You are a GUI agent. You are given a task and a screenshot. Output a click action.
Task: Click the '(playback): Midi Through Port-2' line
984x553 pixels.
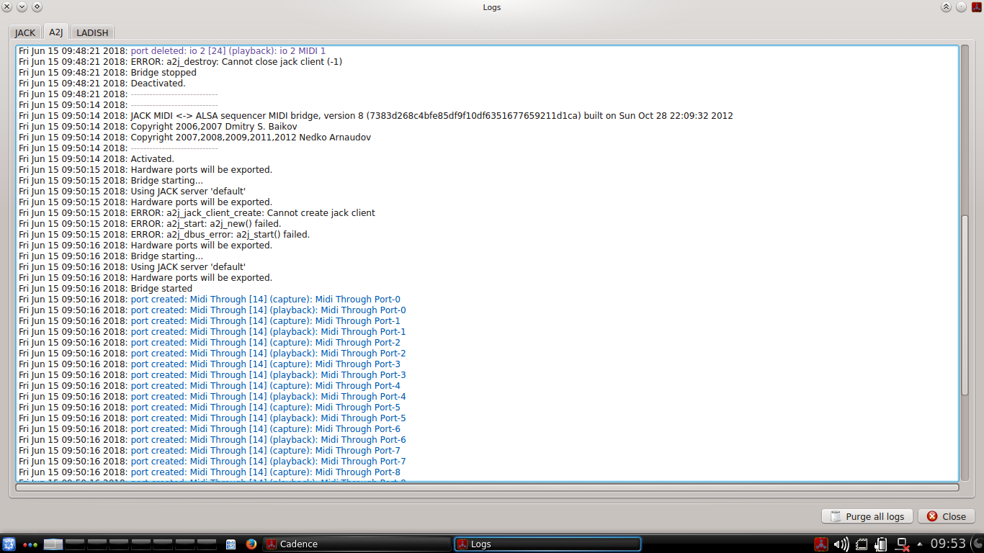pos(213,354)
